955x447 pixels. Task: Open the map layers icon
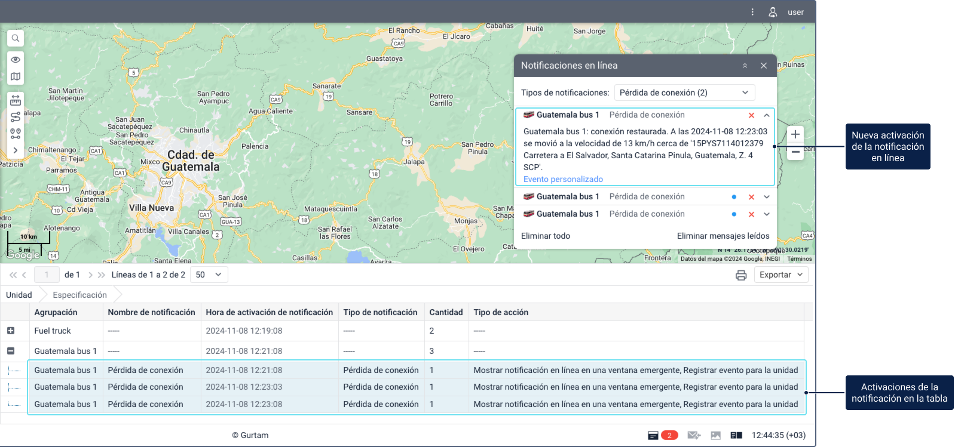click(16, 76)
